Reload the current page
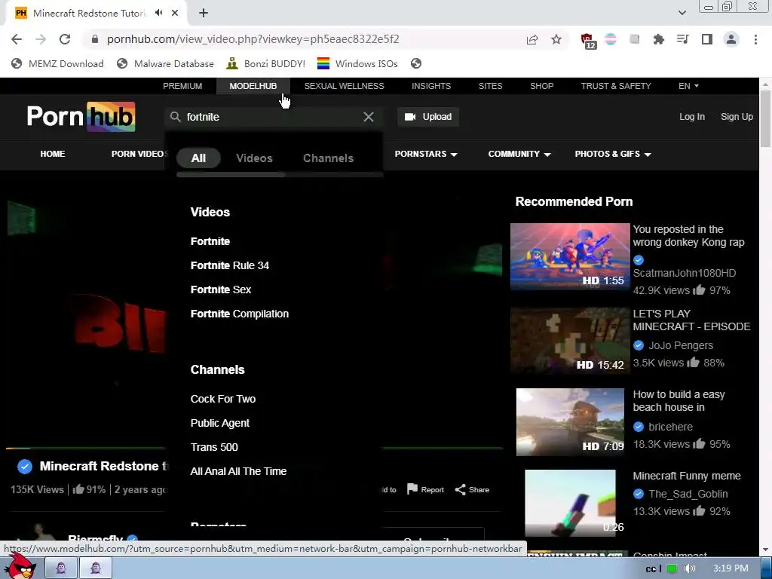Viewport: 772px width, 579px height. pyautogui.click(x=65, y=39)
